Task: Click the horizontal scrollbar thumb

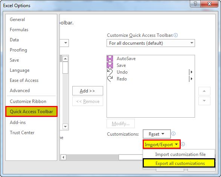Action: point(131,157)
